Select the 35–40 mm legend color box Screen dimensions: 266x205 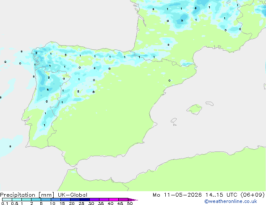(x=104, y=200)
